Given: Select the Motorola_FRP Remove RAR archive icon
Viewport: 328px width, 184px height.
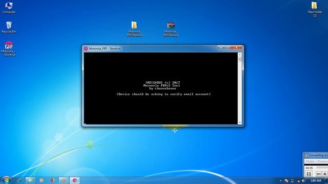Looking at the screenshot, I should (x=171, y=29).
